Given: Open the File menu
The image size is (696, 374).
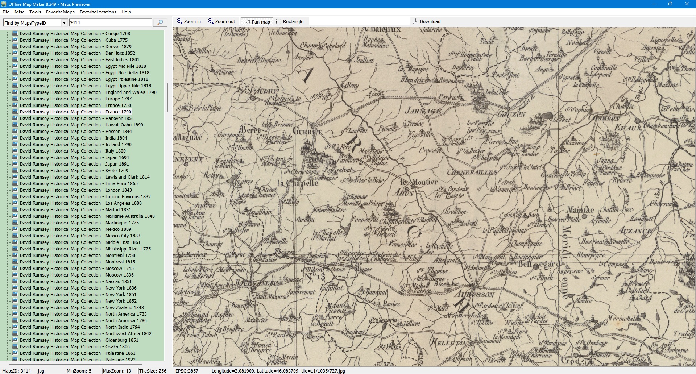Looking at the screenshot, I should coord(6,12).
